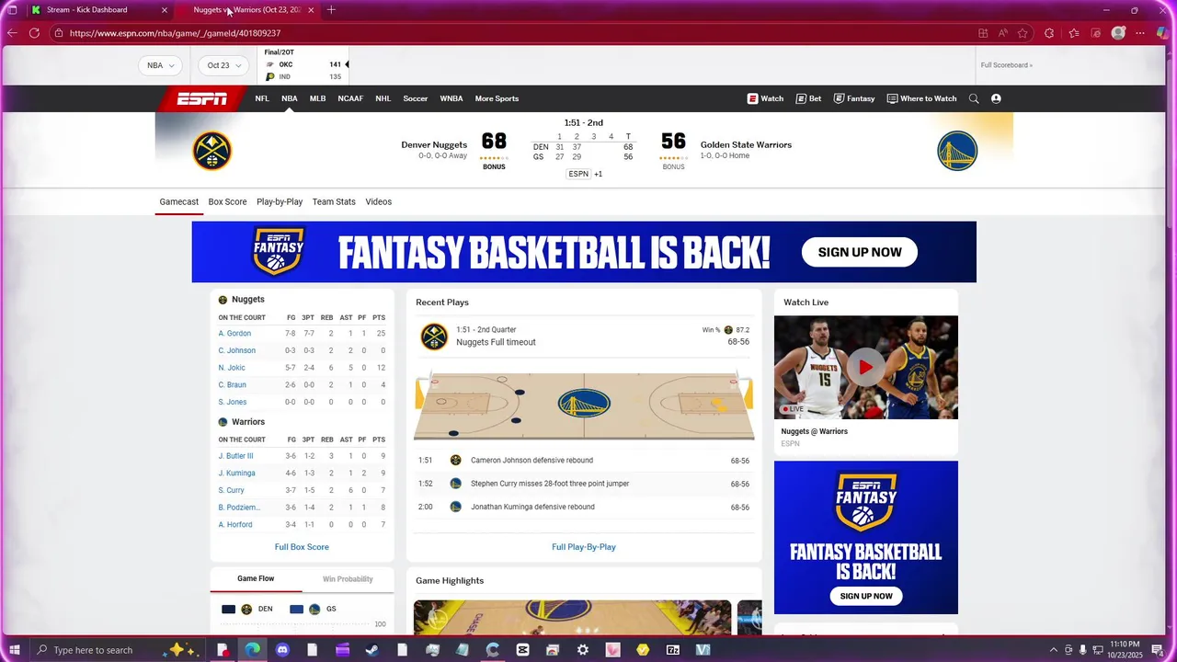1177x662 pixels.
Task: Click the scoreboard left arrow next to OKC score
Action: click(x=347, y=64)
